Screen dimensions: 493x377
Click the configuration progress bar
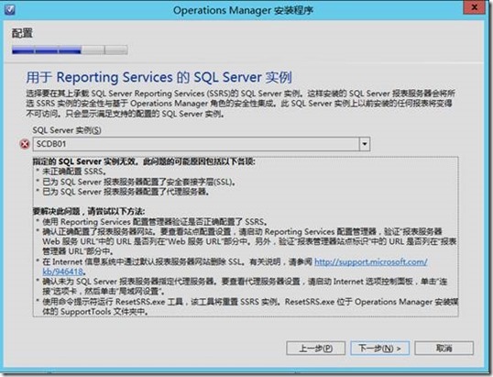pyautogui.click(x=70, y=50)
